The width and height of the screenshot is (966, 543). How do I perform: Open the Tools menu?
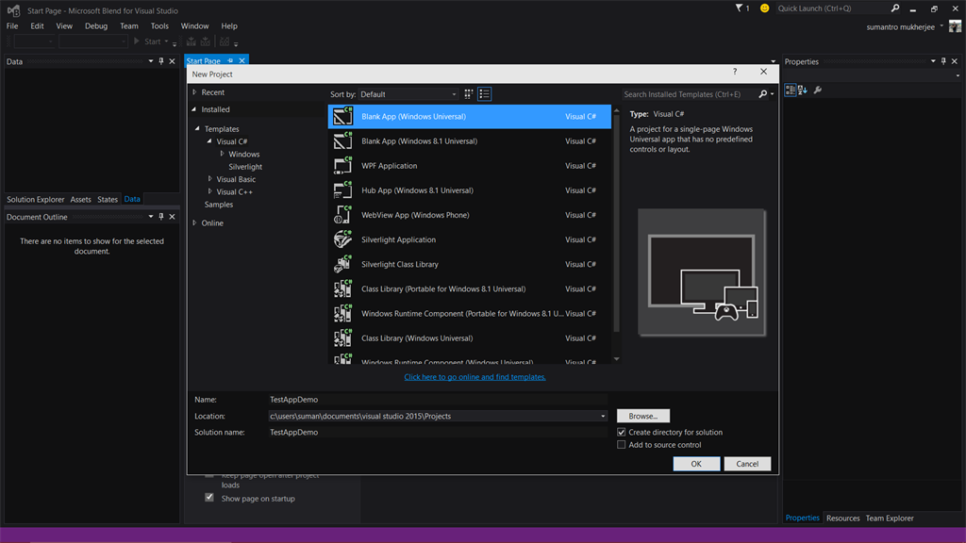point(159,25)
